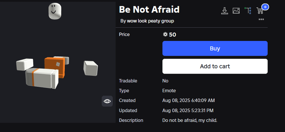The image size is (285, 132).
Task: Click the Add to cart button
Action: pyautogui.click(x=215, y=66)
